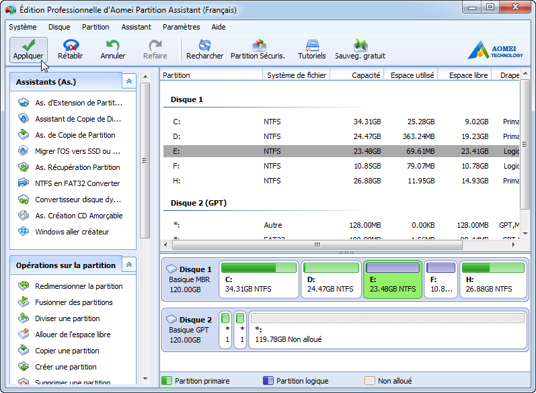The height and width of the screenshot is (393, 536).
Task: Launch As. Récupération Partition icon
Action: (x=24, y=167)
